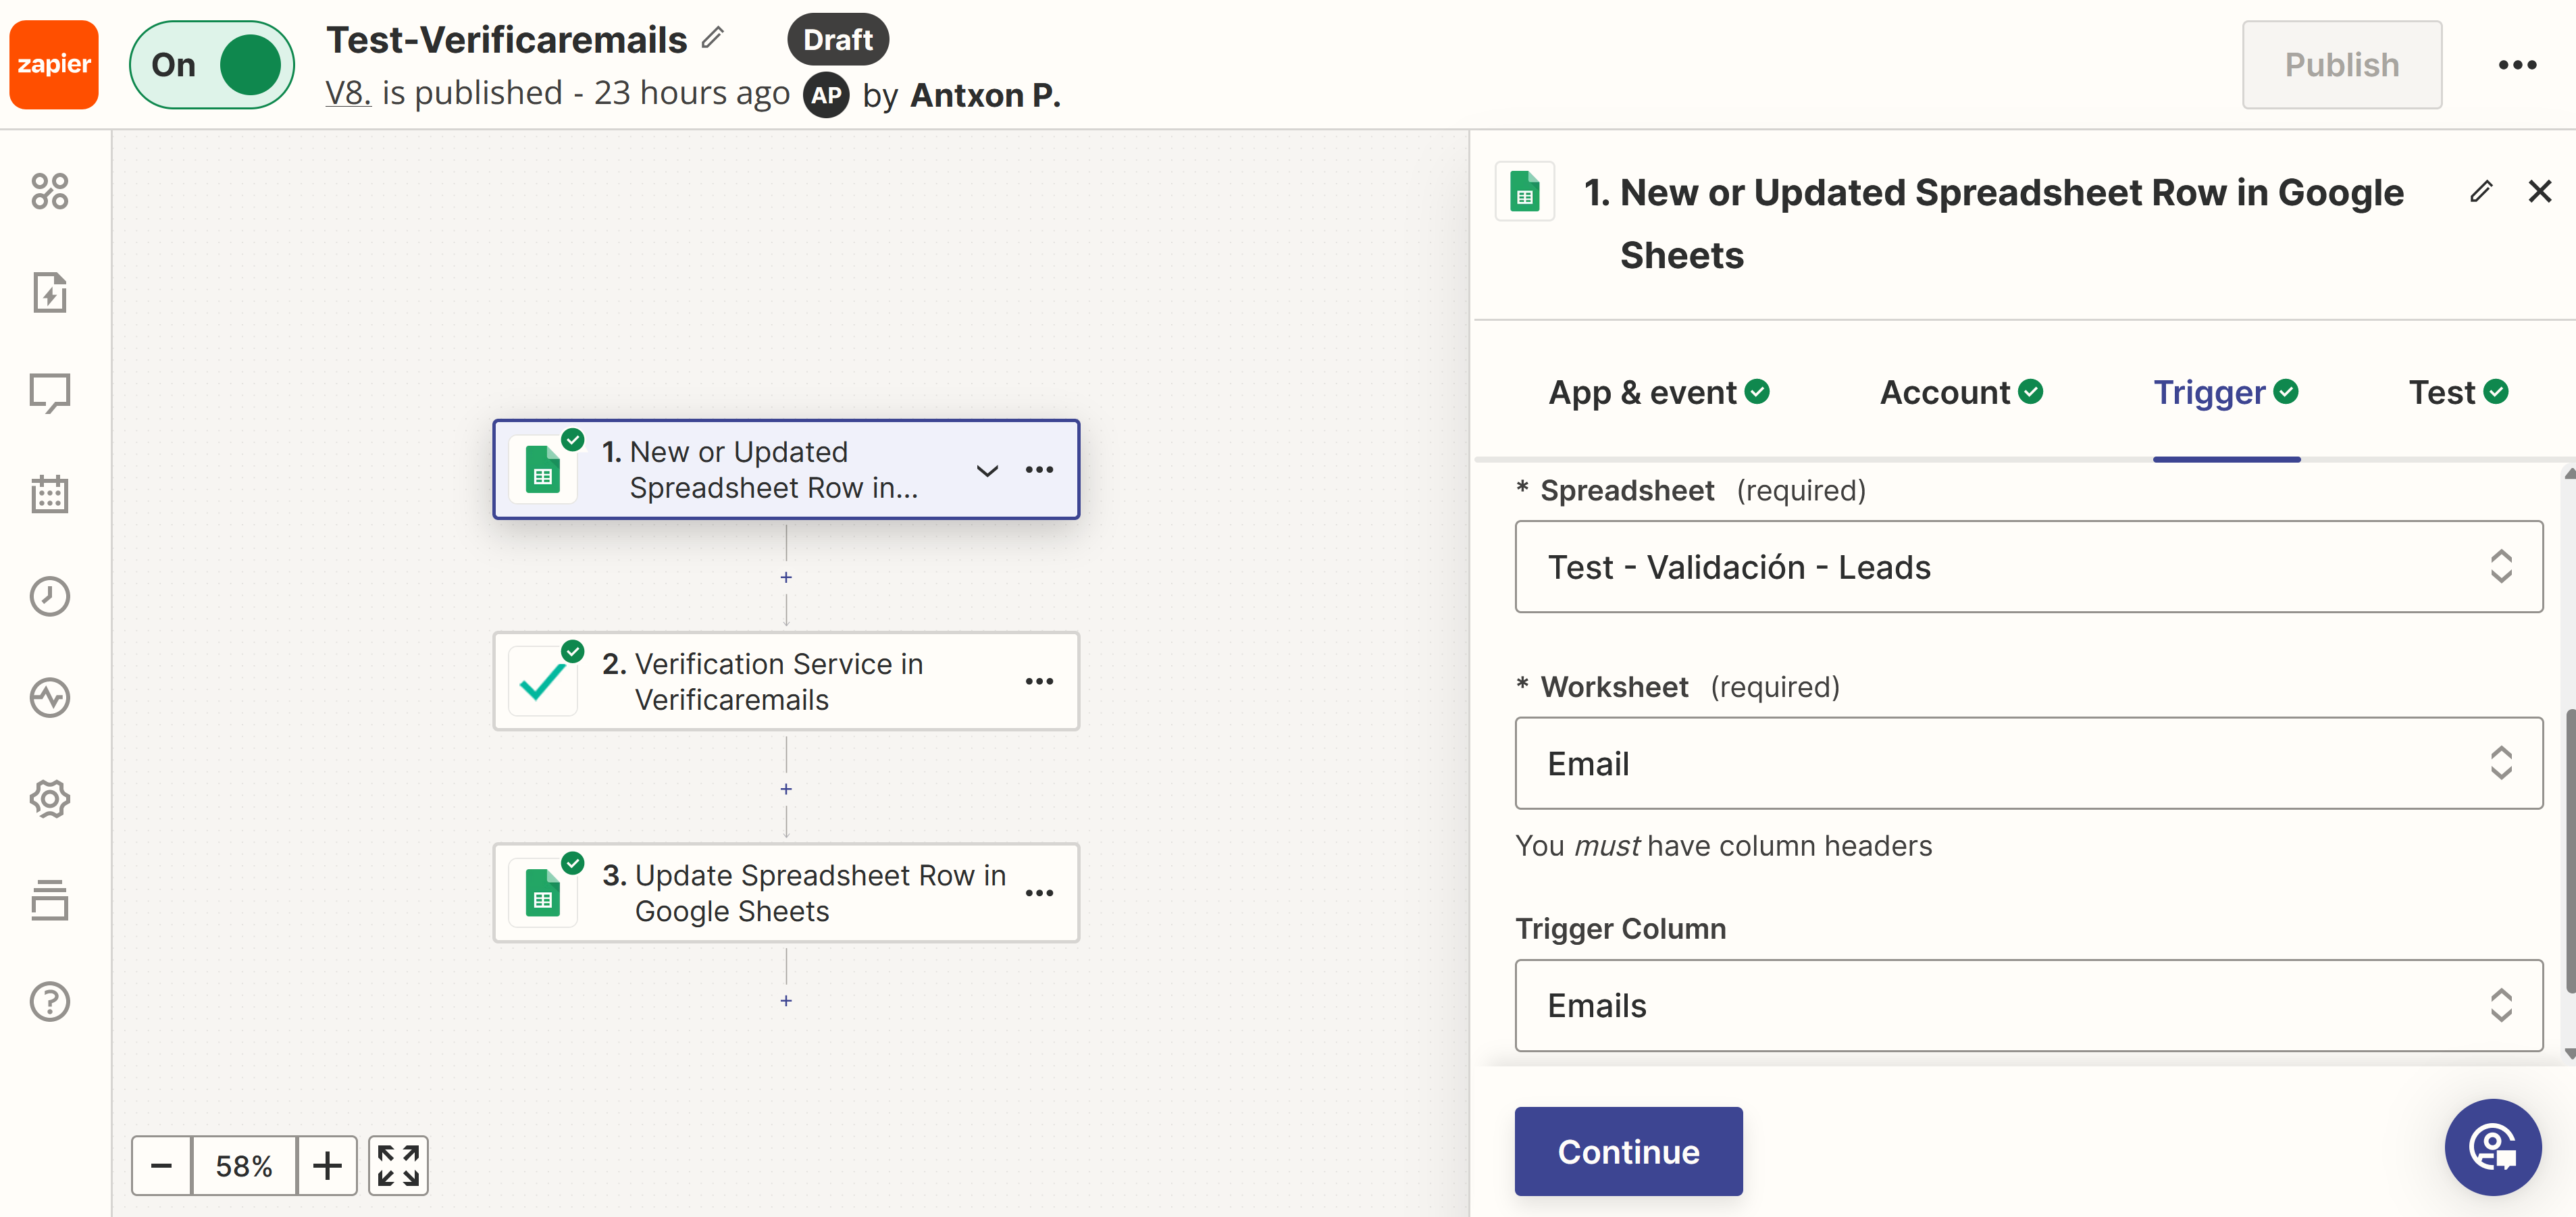2576x1217 pixels.
Task: Click the three-dots menu on step 1
Action: click(1040, 470)
